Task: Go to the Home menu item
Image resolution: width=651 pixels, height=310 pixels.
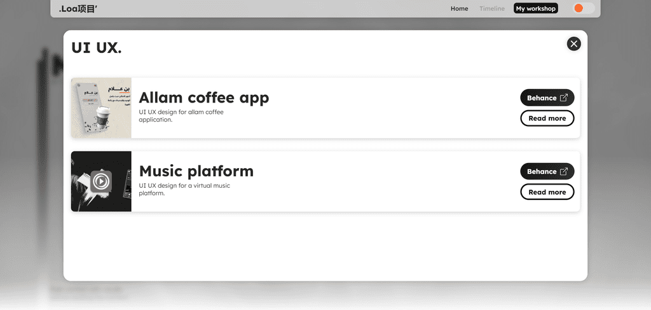Action: tap(459, 9)
